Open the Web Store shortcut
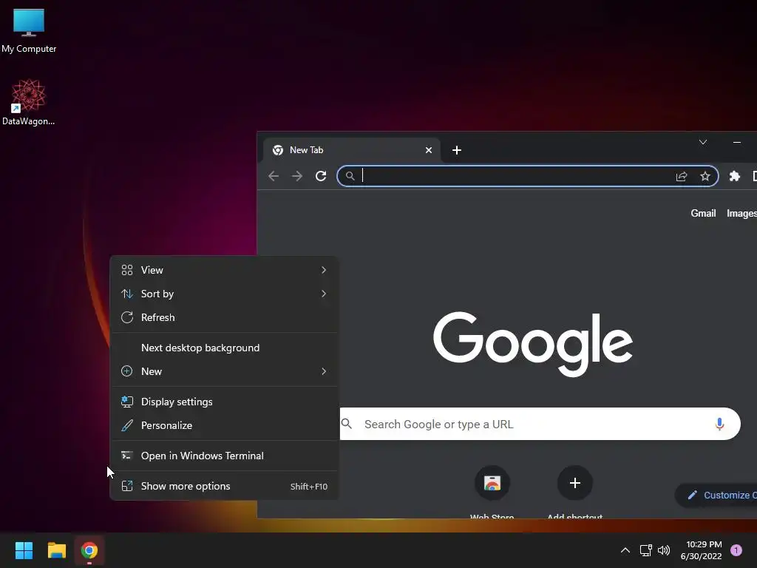The height and width of the screenshot is (568, 757). (492, 492)
